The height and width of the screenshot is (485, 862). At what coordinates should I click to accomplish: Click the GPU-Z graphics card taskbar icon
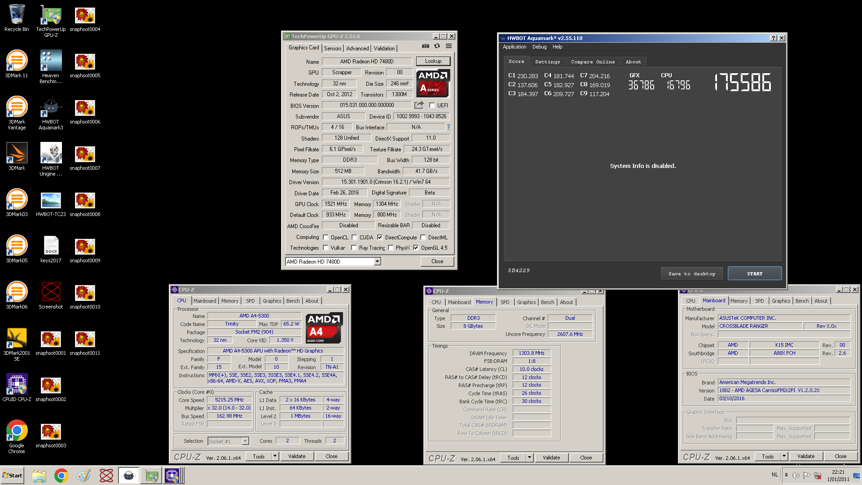point(151,476)
